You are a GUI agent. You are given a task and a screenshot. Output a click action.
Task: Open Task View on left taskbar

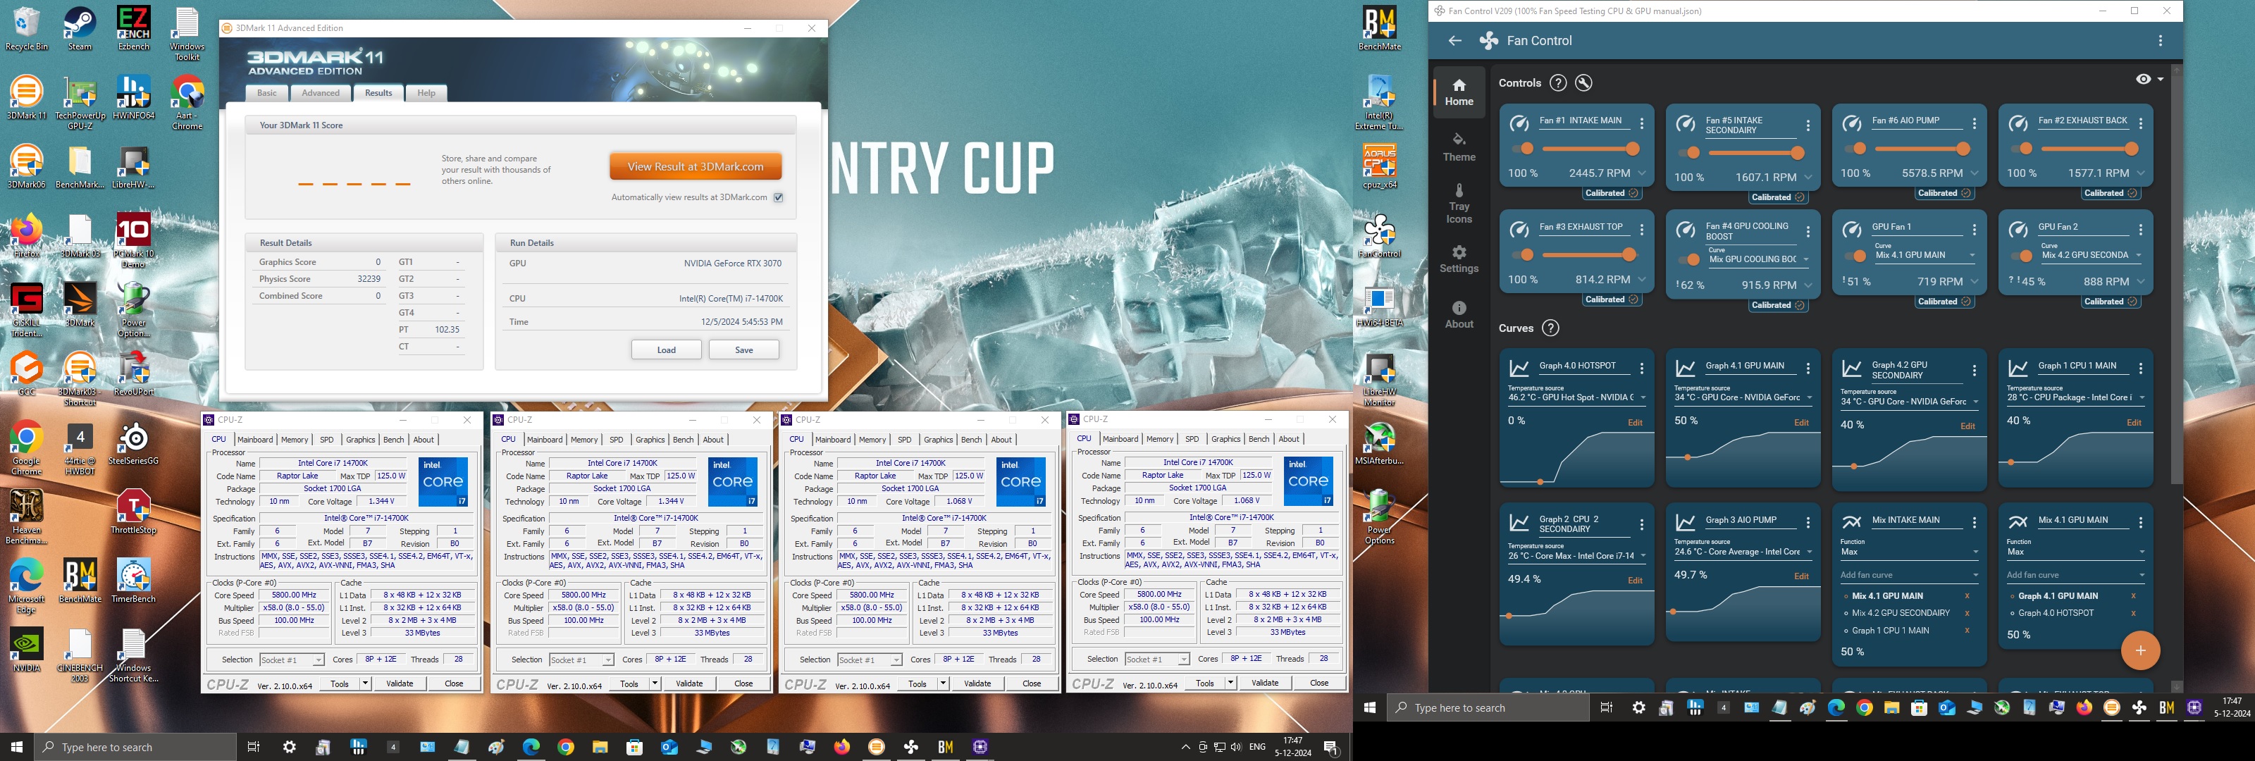point(253,747)
